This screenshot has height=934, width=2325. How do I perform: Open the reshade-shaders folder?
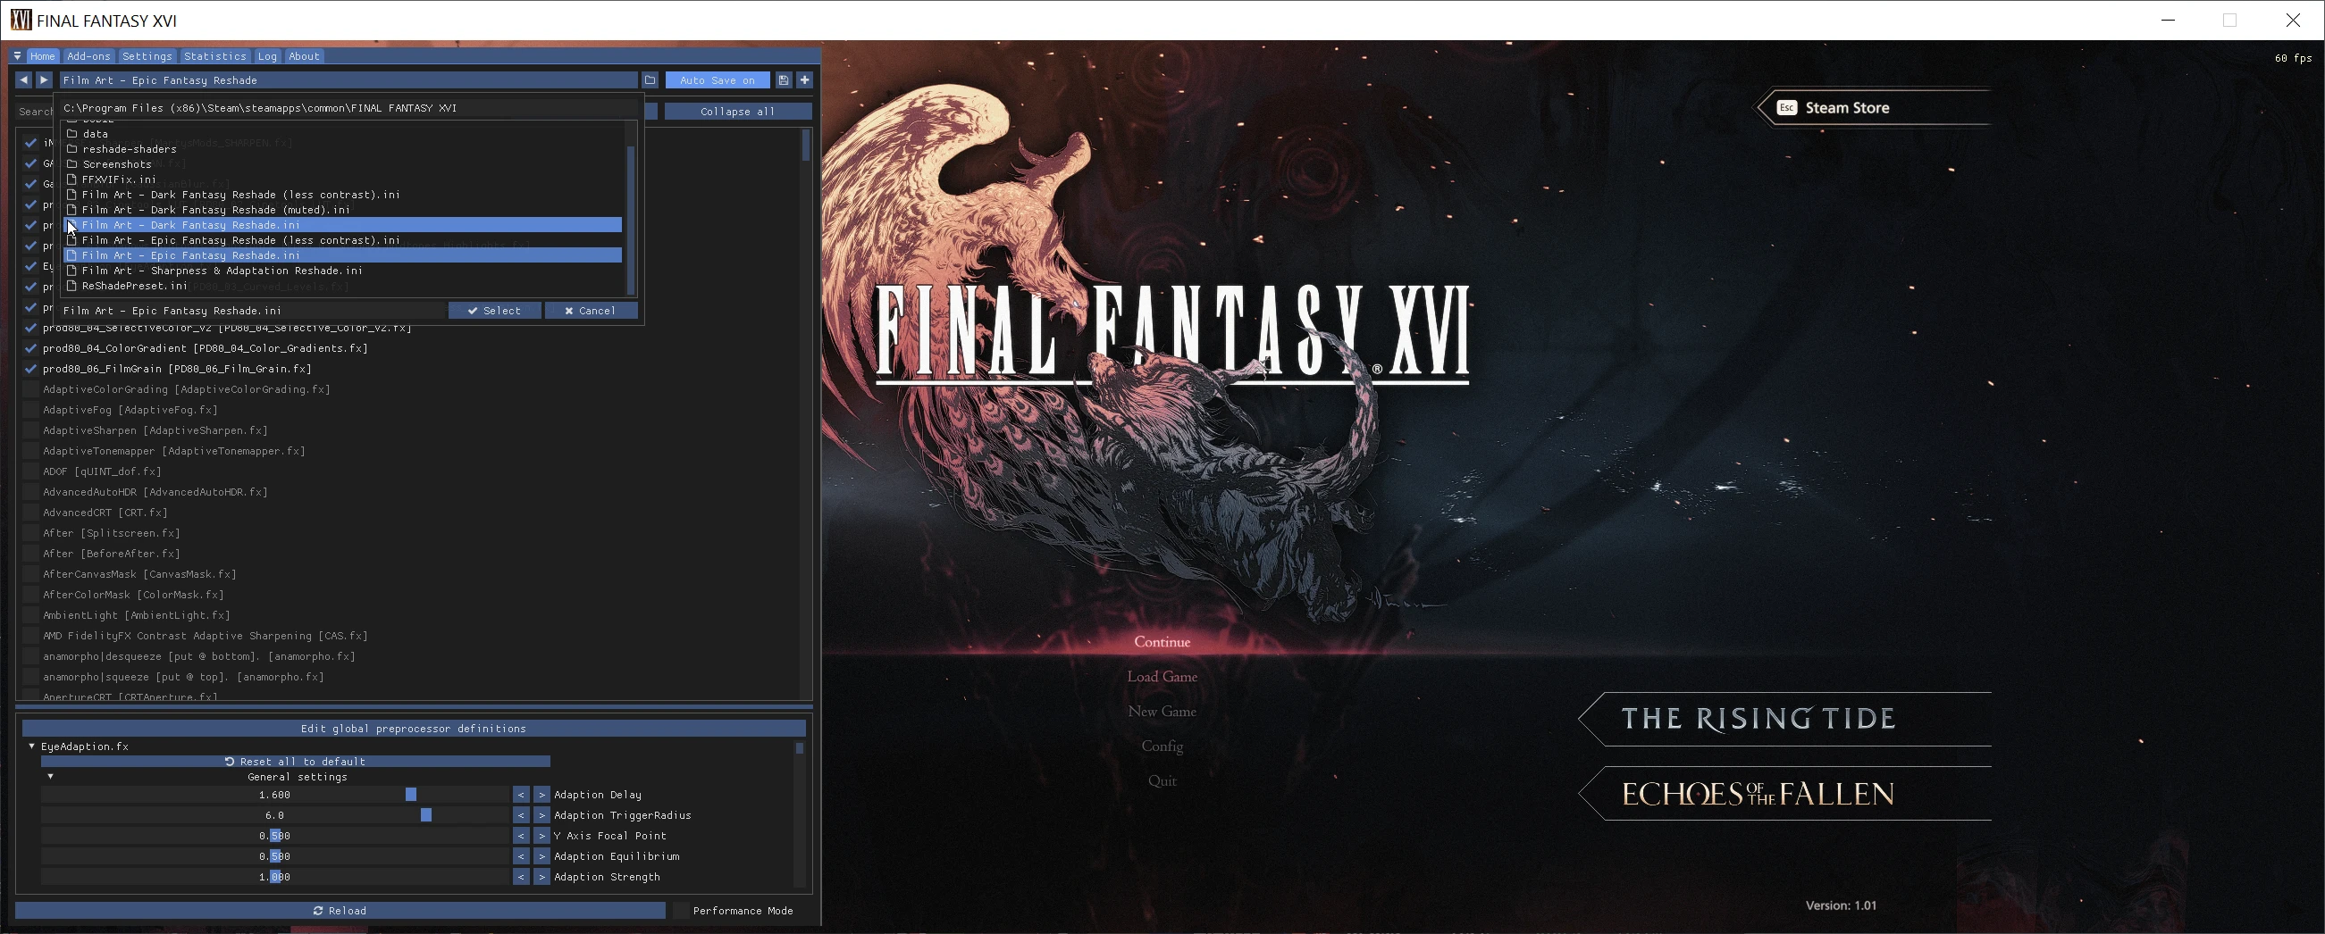click(129, 149)
